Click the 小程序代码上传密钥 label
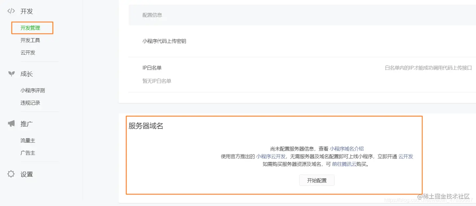 click(164, 41)
